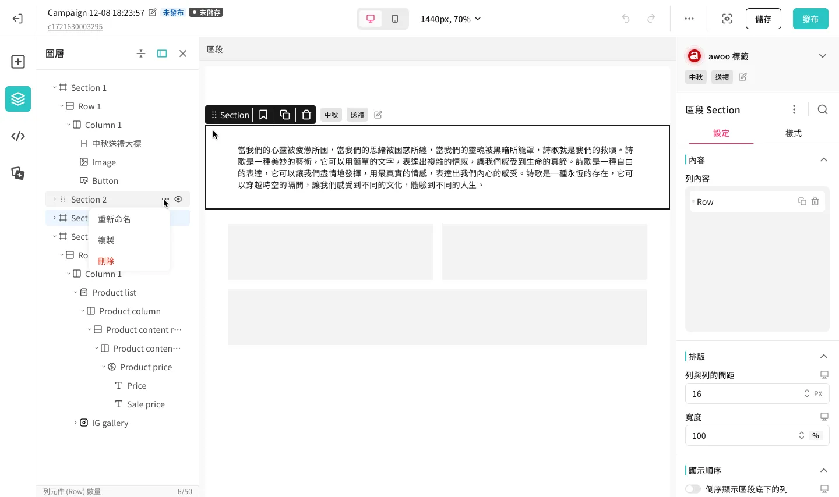Save section as bookmark in toolbar
This screenshot has height=497, width=839.
(263, 115)
